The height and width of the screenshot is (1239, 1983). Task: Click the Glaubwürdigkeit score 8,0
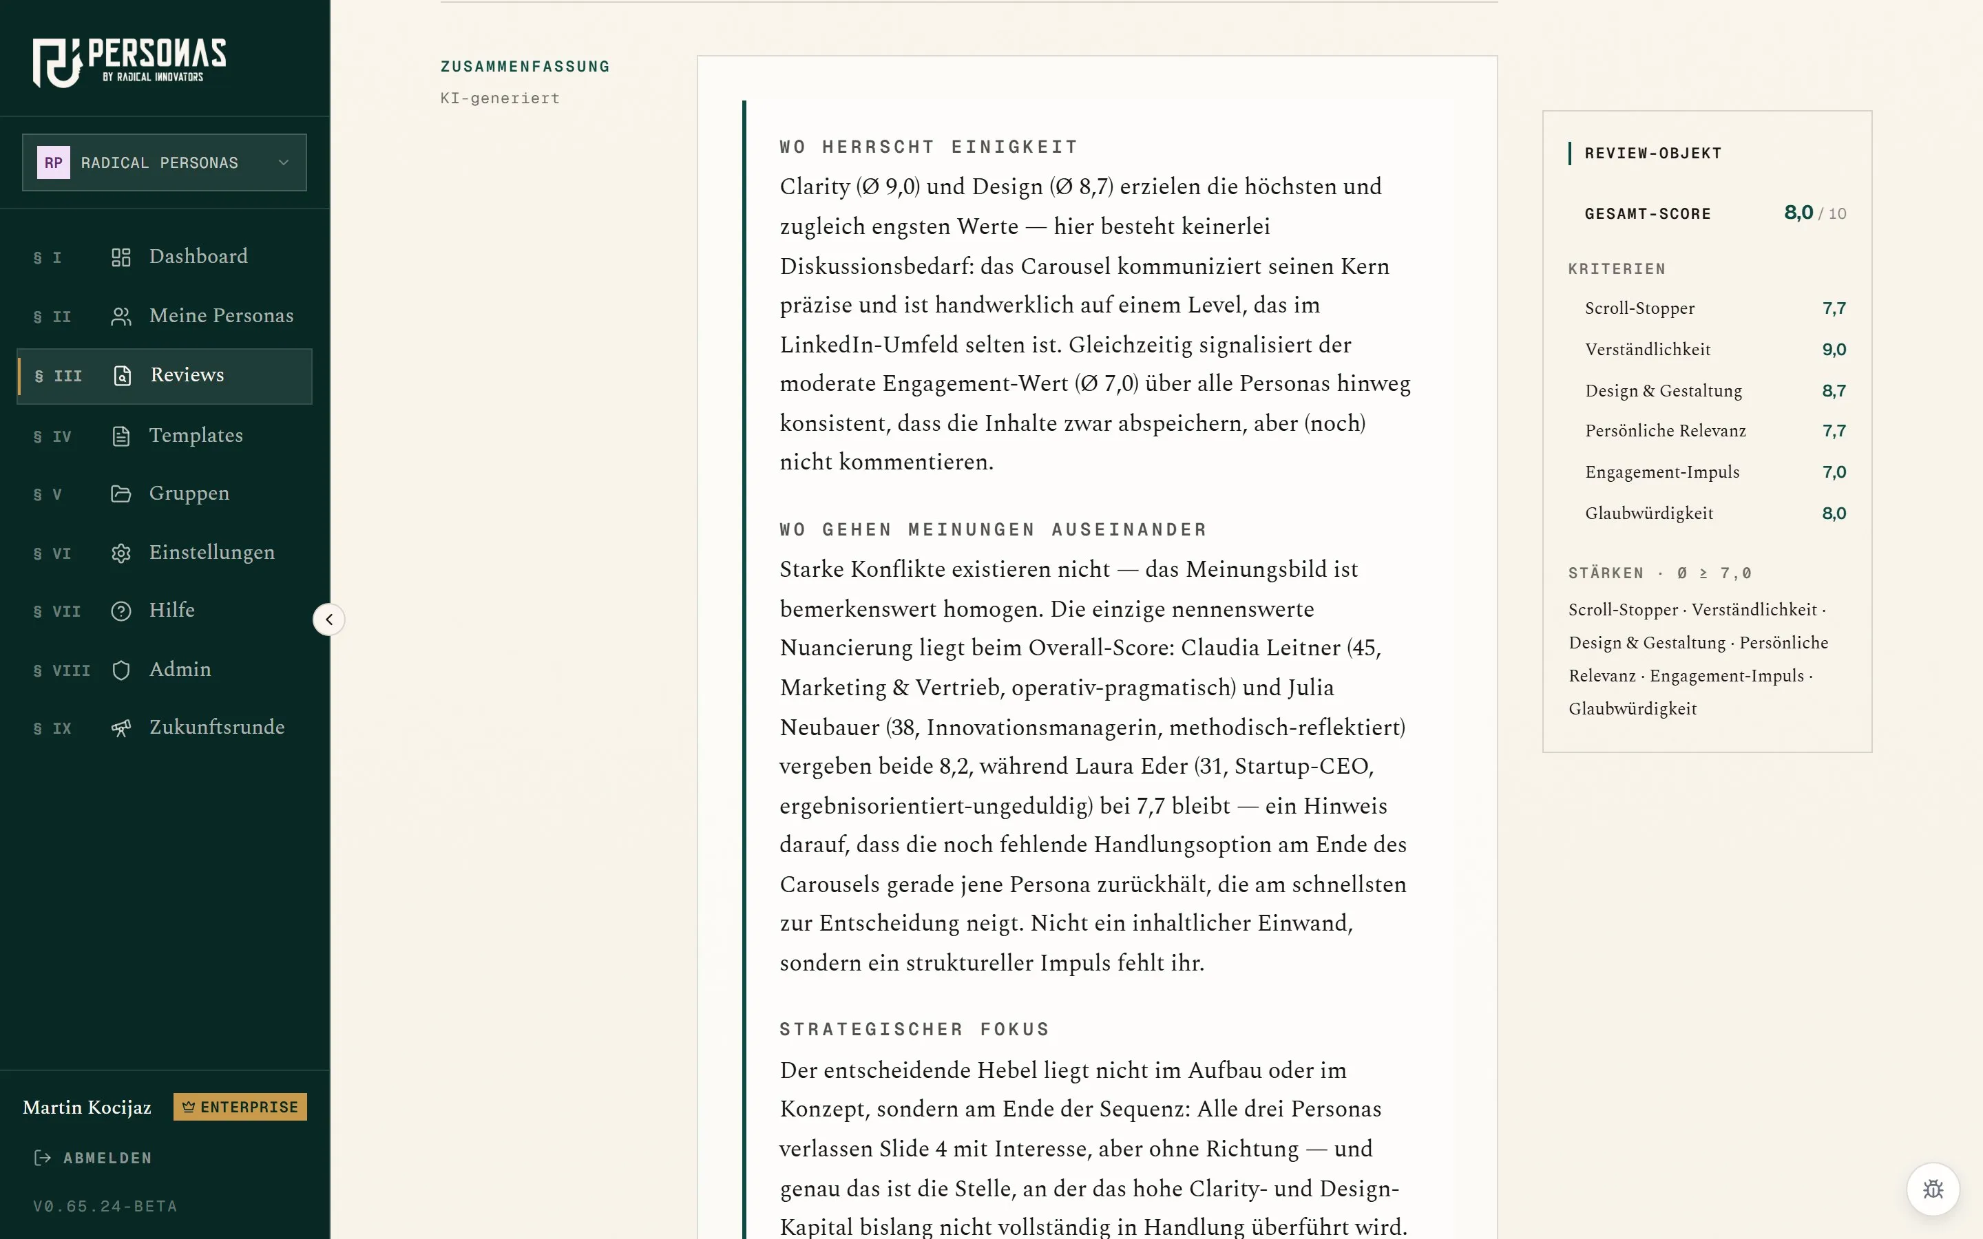coord(1834,513)
